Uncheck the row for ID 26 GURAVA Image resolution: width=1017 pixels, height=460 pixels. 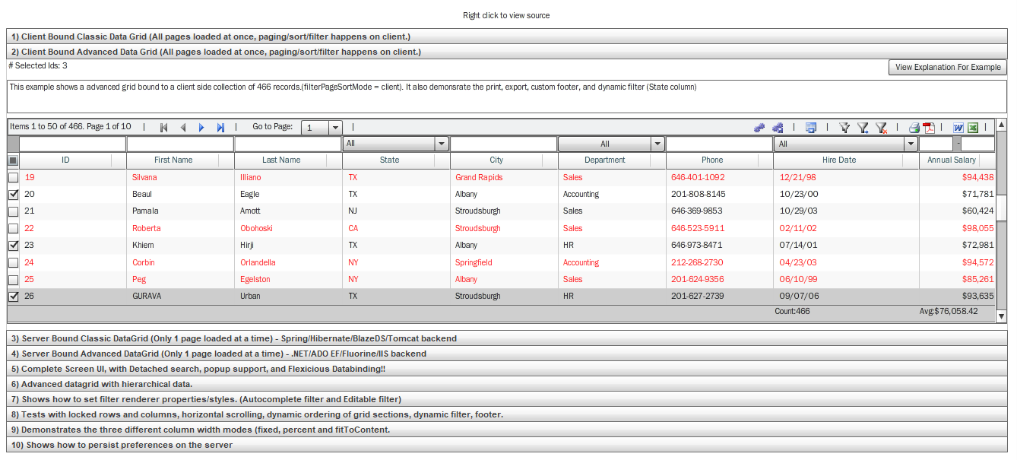point(13,297)
